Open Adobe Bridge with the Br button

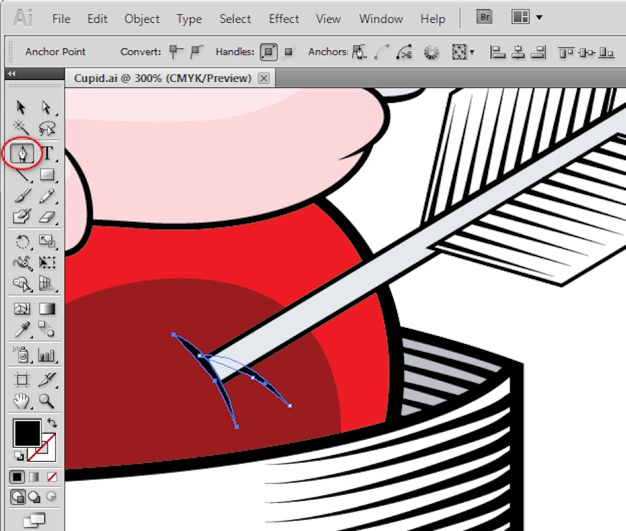tap(484, 17)
